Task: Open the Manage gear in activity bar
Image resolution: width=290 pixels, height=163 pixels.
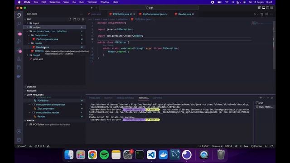Action: pyautogui.click(x=19, y=140)
